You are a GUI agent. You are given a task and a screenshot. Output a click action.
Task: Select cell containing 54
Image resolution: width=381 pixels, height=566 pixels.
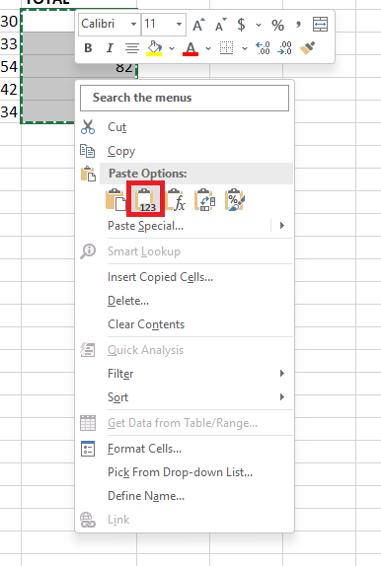pyautogui.click(x=9, y=67)
